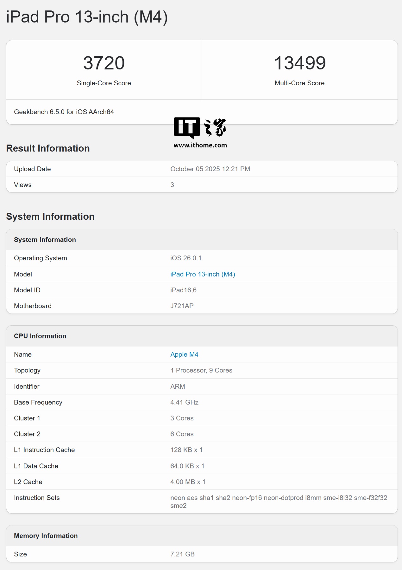
Task: Click the black IT logo watermark
Action: click(187, 127)
